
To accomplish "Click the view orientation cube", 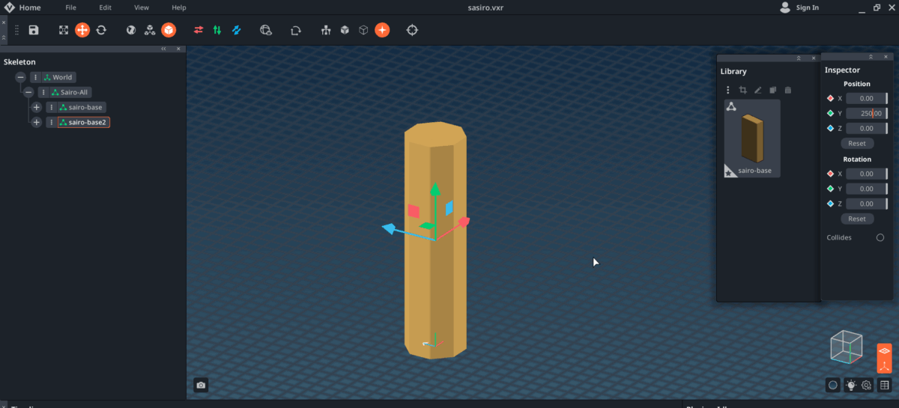I will (846, 347).
